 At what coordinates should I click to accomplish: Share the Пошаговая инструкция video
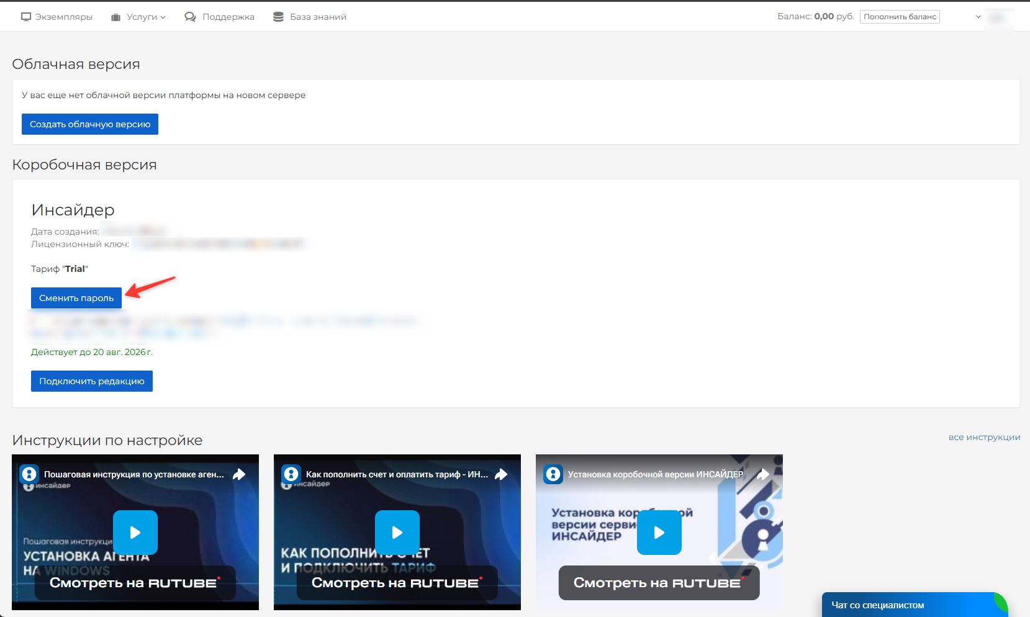[x=239, y=474]
